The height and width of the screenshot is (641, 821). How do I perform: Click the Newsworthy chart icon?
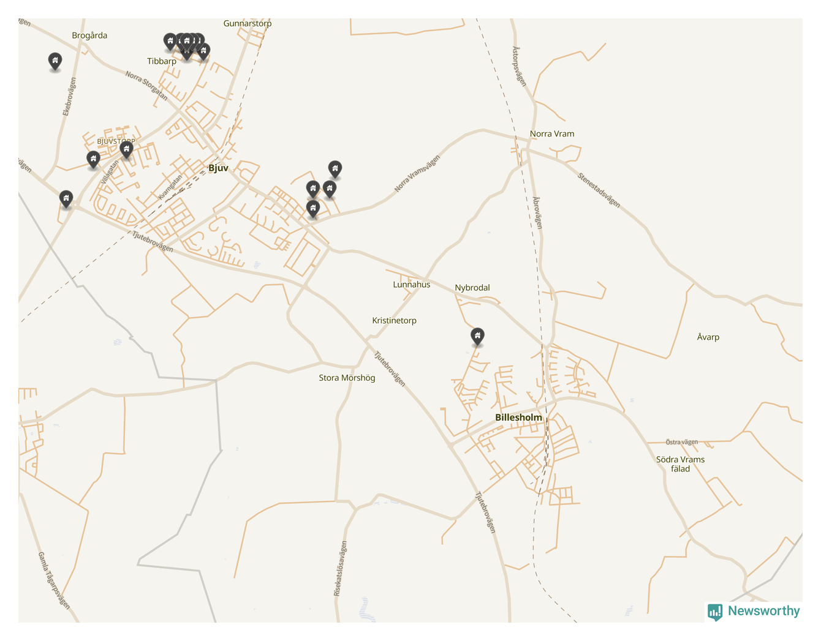click(715, 612)
